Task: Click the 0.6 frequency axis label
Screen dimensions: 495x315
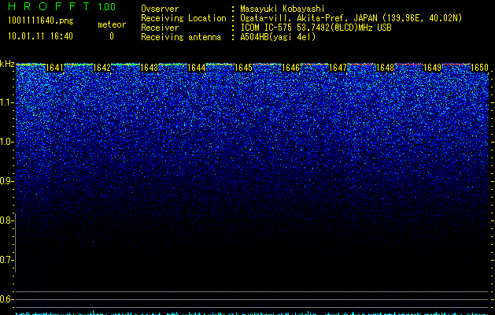Action: pos(6,299)
